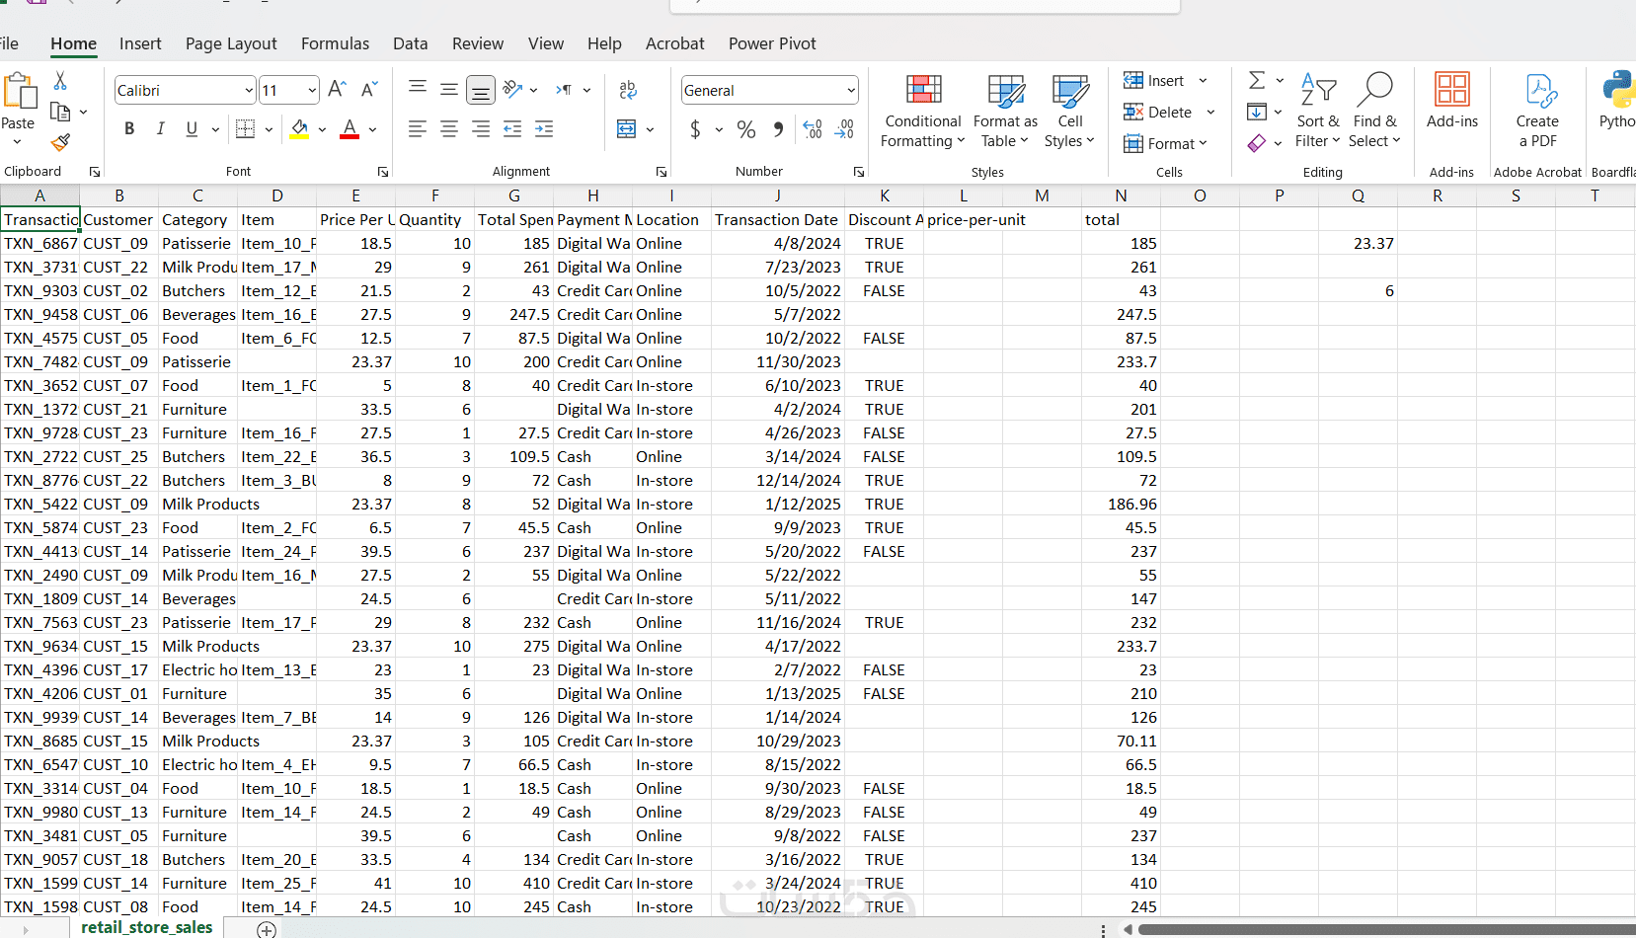The height and width of the screenshot is (938, 1636).
Task: Apply Percent Style format
Action: [x=746, y=129]
